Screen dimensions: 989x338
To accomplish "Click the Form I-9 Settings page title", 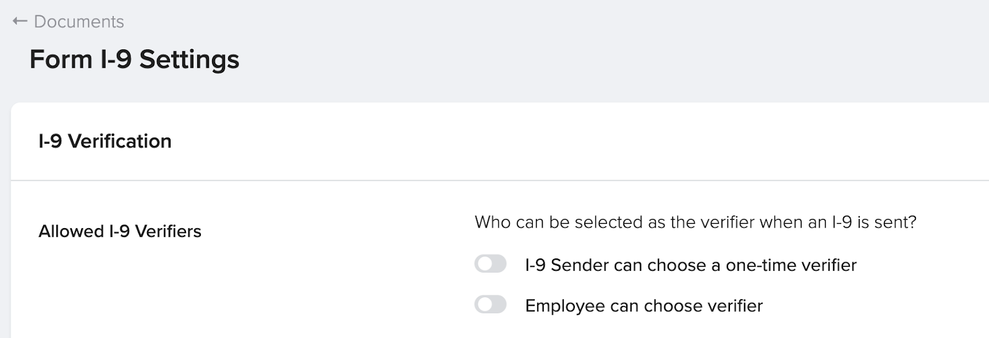I will coord(134,60).
